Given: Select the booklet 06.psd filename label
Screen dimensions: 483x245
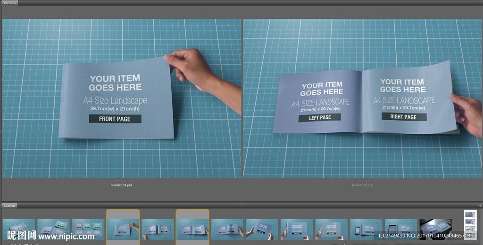Looking at the screenshot, I should [x=362, y=185].
